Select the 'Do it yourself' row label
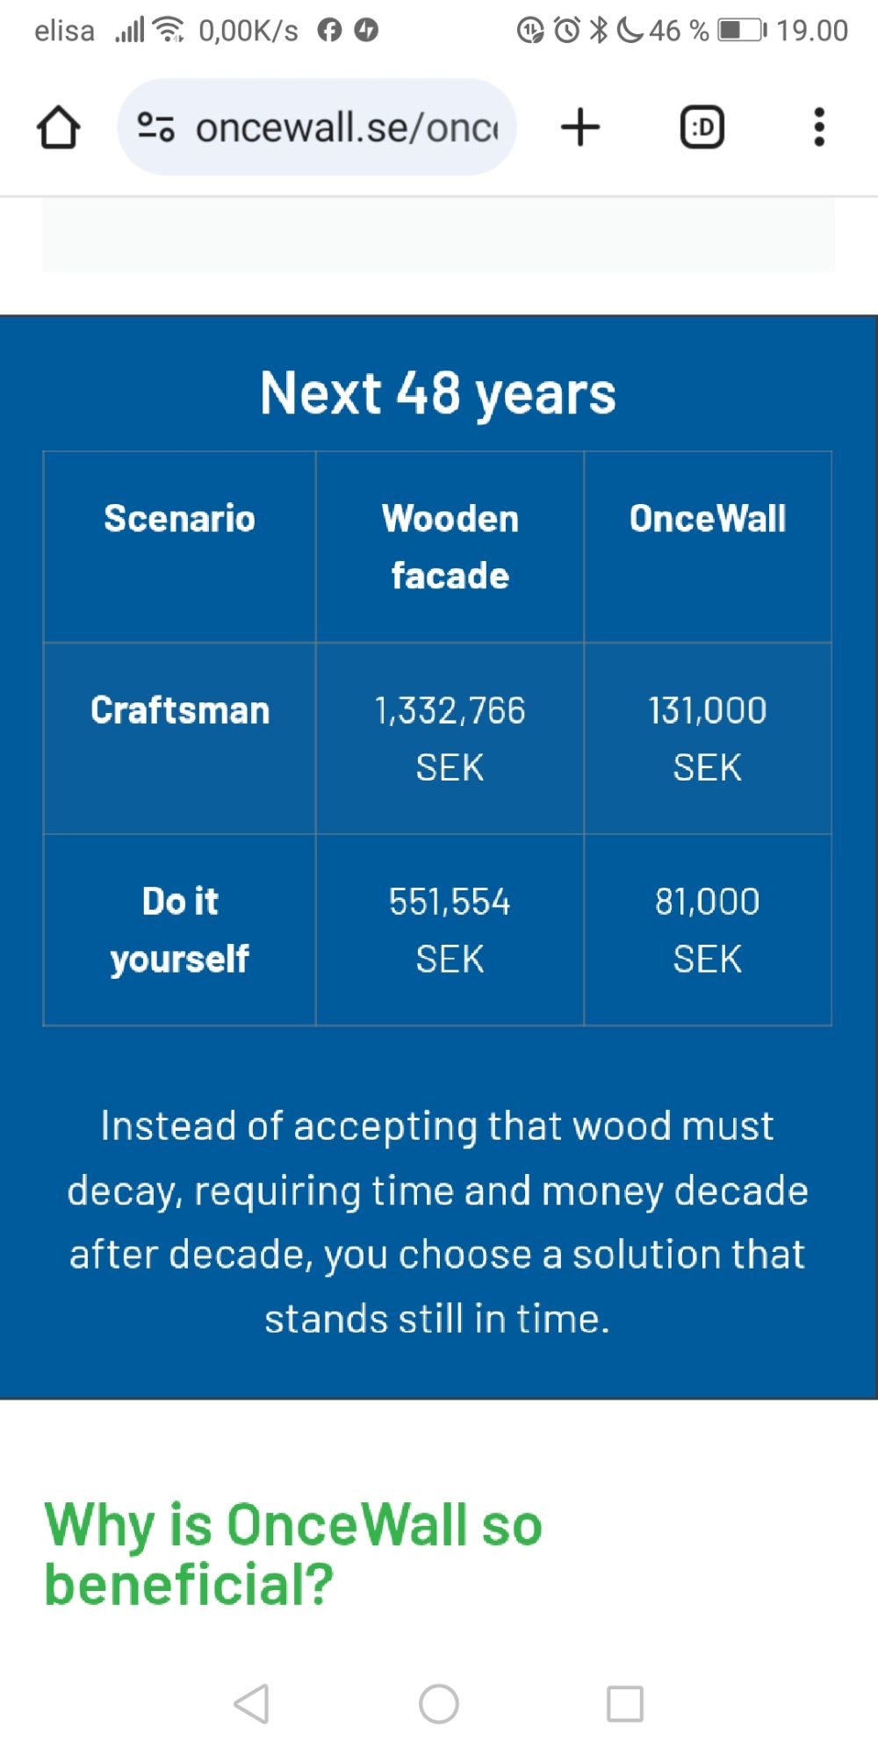The image size is (878, 1756). click(x=180, y=930)
